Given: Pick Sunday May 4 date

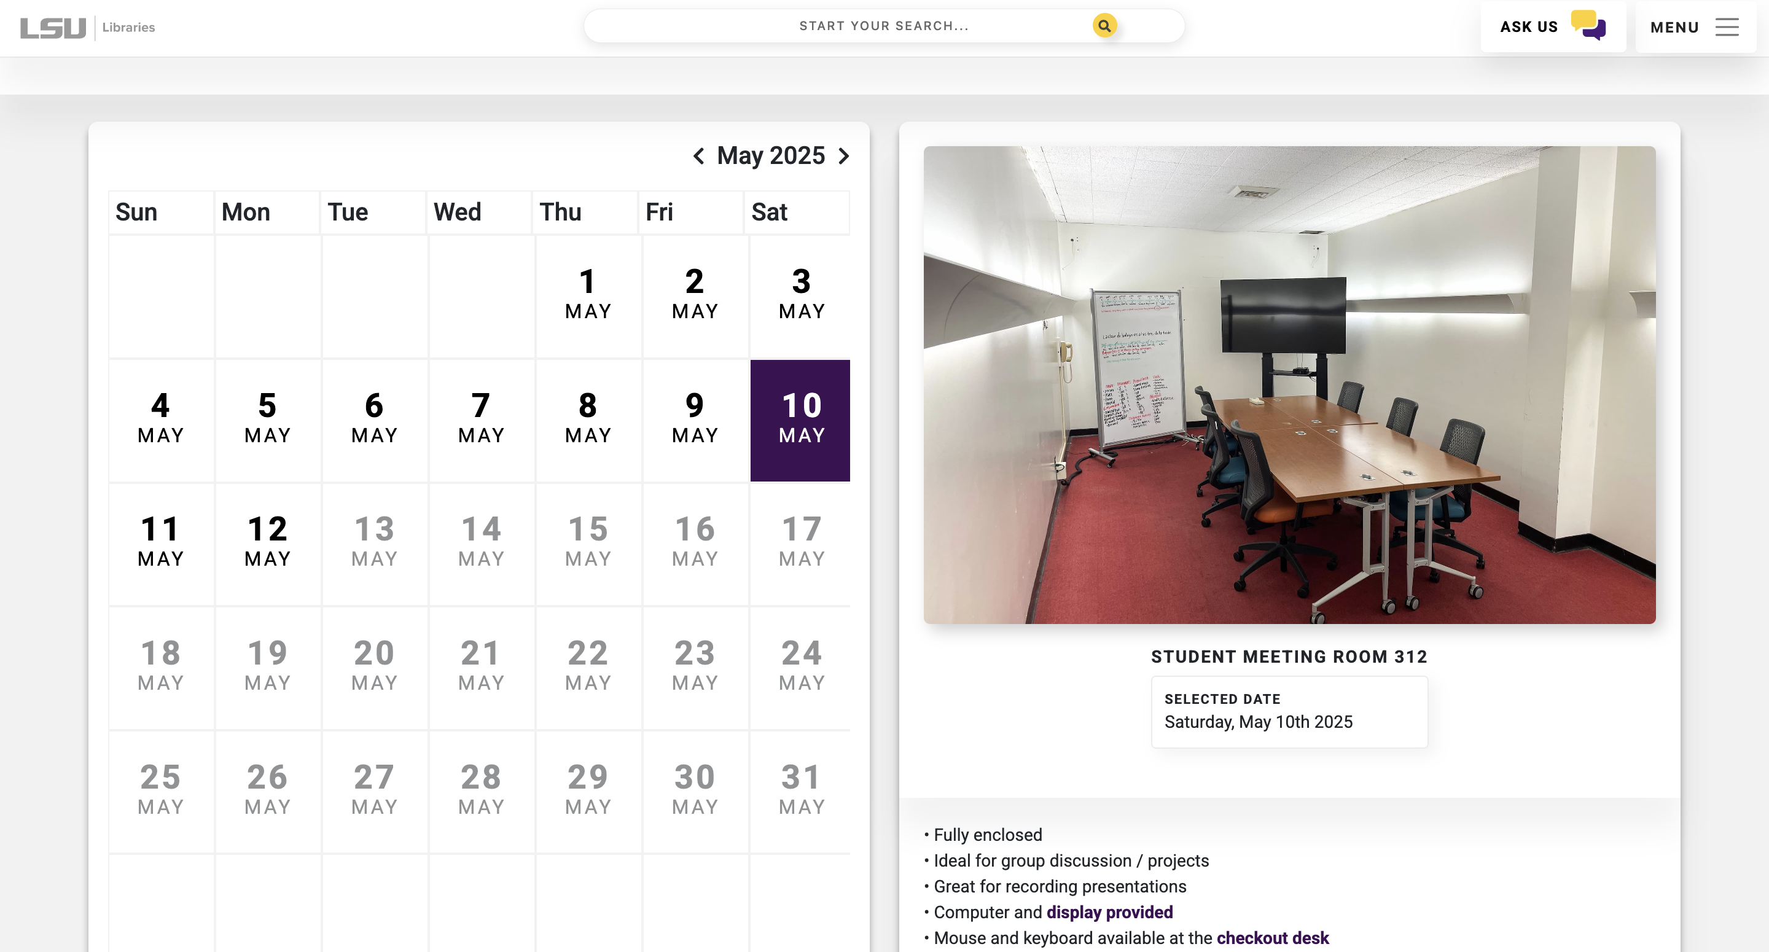Looking at the screenshot, I should click(x=161, y=419).
